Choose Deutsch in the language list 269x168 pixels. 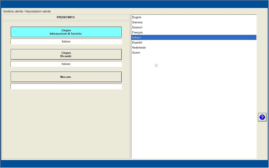[x=194, y=27]
